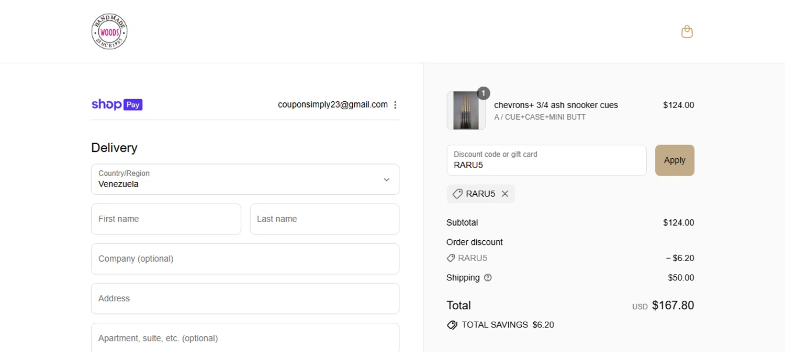Click the Apartment, suite field
The width and height of the screenshot is (785, 352).
coord(245,337)
